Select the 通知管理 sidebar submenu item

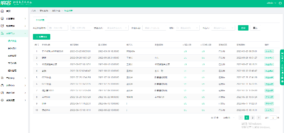coord(12,70)
